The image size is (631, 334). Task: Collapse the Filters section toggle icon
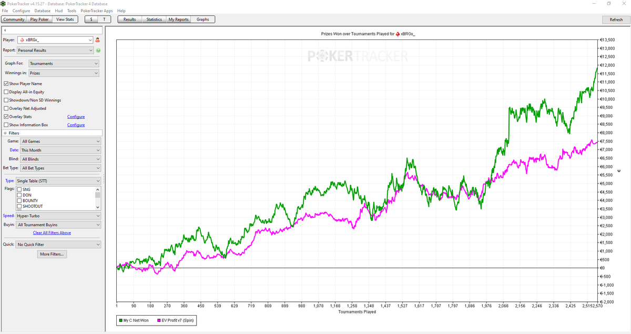coord(5,133)
